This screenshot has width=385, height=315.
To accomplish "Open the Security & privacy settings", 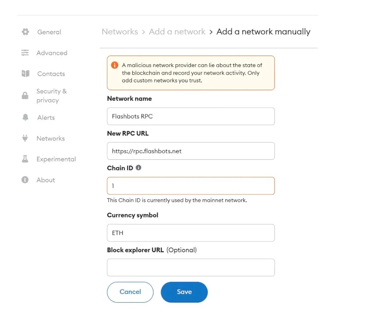I will pyautogui.click(x=51, y=96).
